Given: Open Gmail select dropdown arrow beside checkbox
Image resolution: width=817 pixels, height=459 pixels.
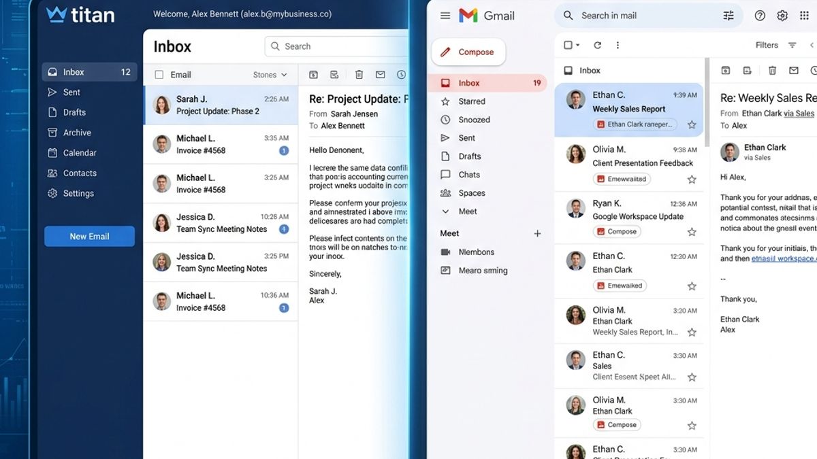Looking at the screenshot, I should point(578,46).
